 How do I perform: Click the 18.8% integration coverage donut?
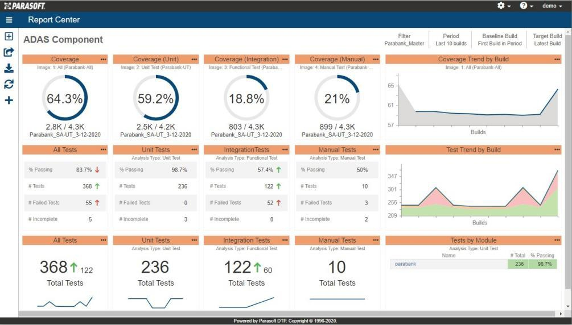pos(246,98)
